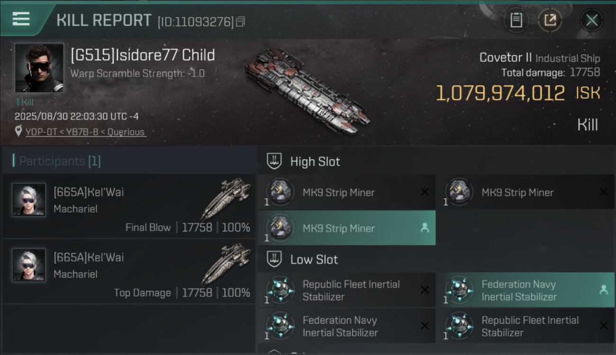Copy the kill report ID
The height and width of the screenshot is (355, 616).
pyautogui.click(x=241, y=22)
